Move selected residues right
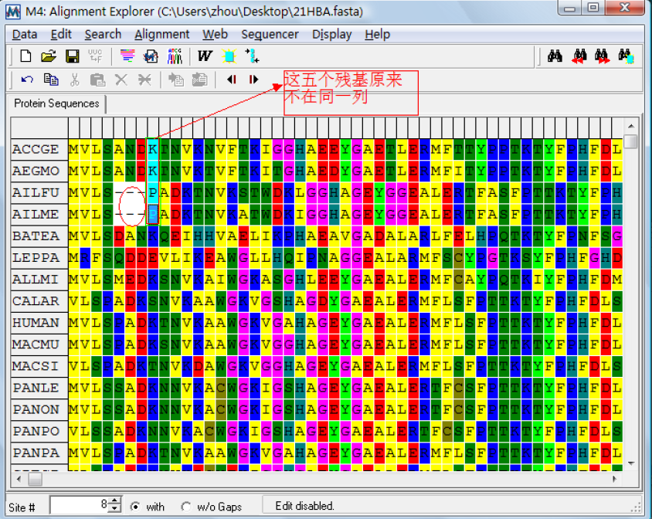Screen dimensions: 652x519 [x=253, y=80]
